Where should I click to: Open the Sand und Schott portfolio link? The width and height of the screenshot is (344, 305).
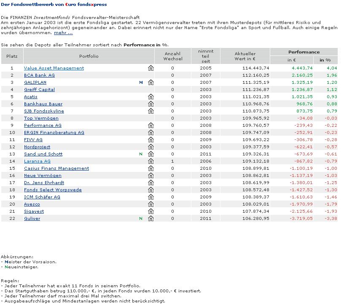point(43,154)
